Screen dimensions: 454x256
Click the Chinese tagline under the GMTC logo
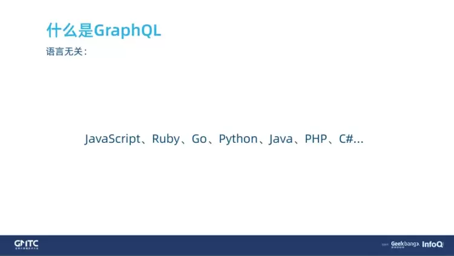[x=26, y=248]
